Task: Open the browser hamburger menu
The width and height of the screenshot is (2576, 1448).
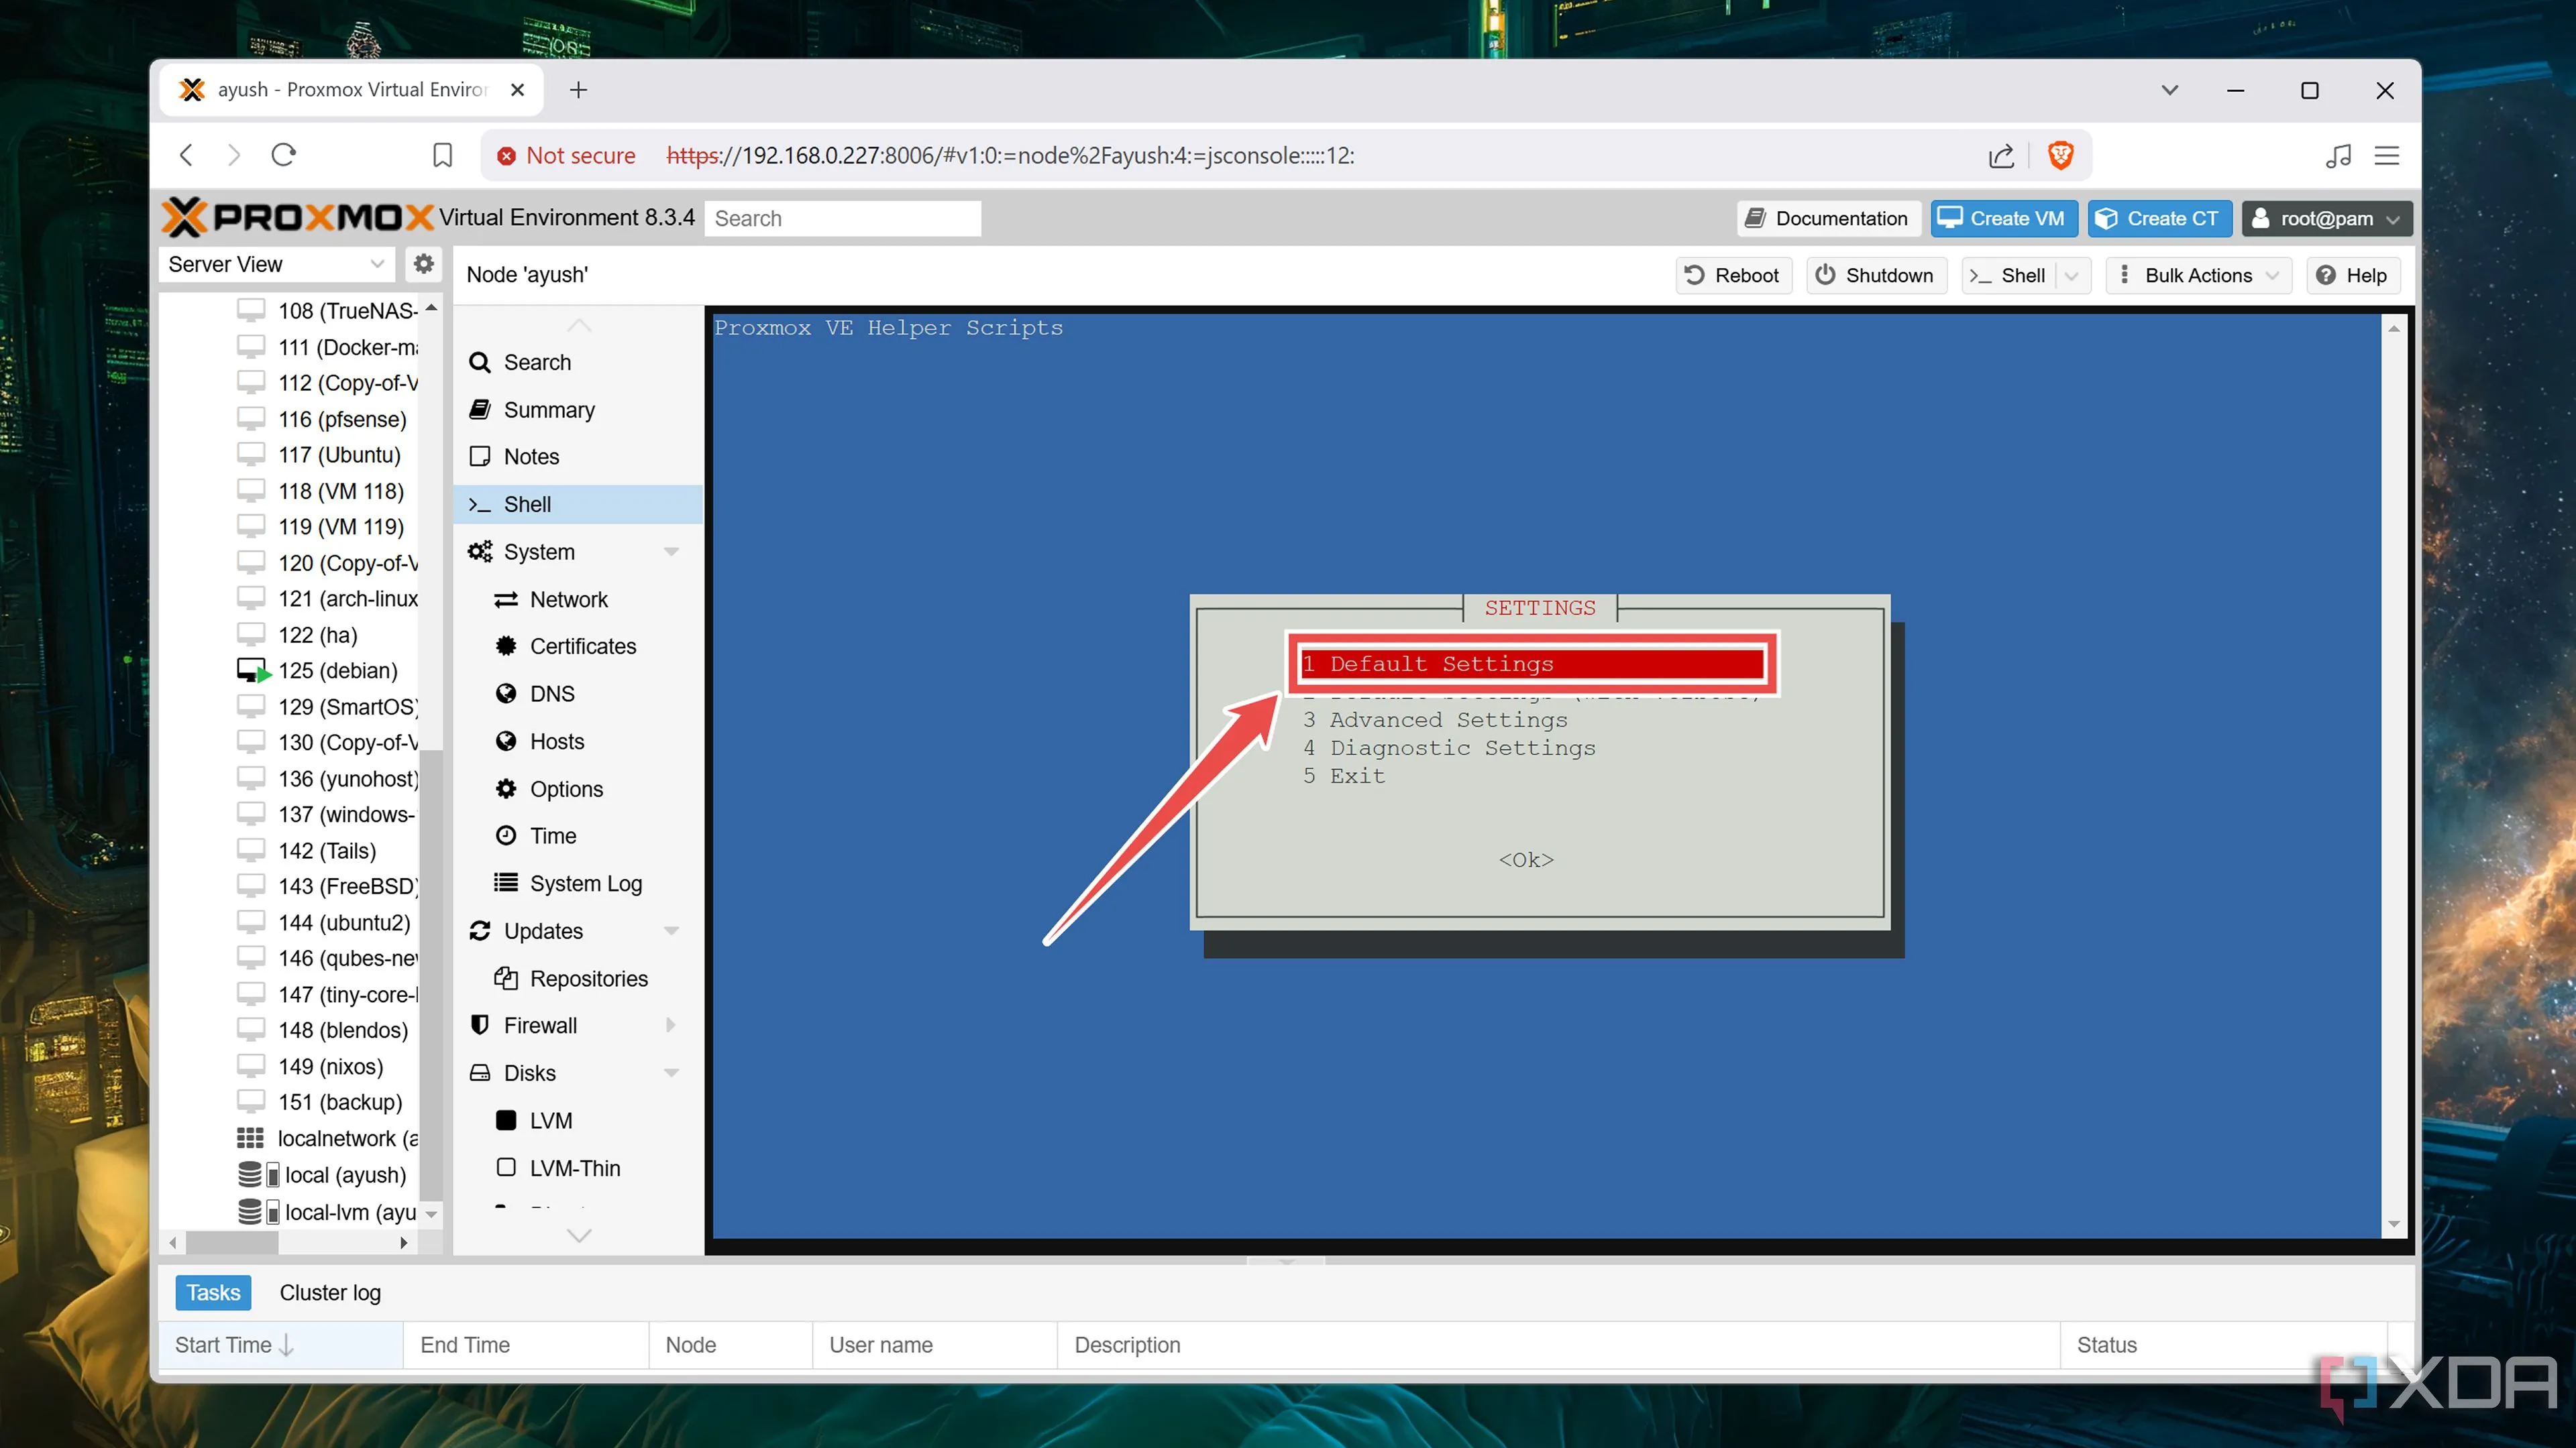Action: point(2387,156)
